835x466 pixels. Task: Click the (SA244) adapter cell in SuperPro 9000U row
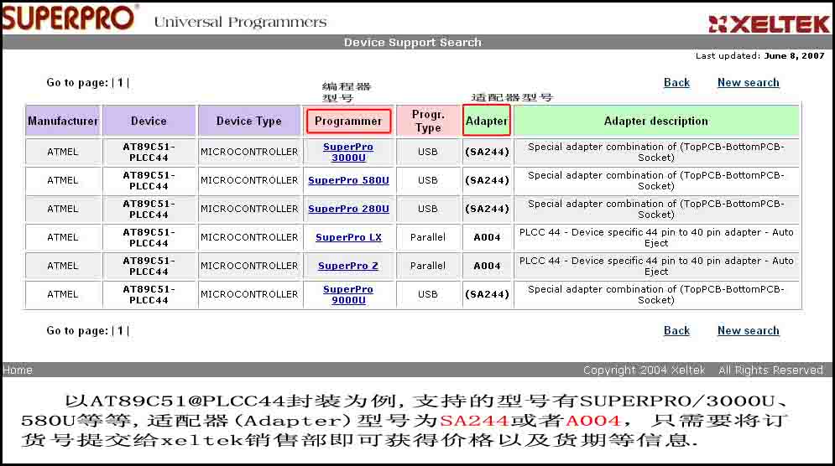(487, 295)
